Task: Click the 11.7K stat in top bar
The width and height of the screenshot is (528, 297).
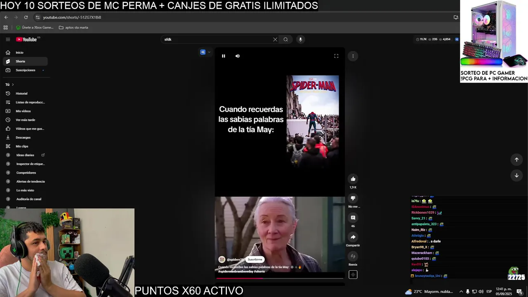Action: (422, 39)
